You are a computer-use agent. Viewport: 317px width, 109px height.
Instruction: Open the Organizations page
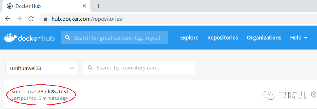(264, 38)
